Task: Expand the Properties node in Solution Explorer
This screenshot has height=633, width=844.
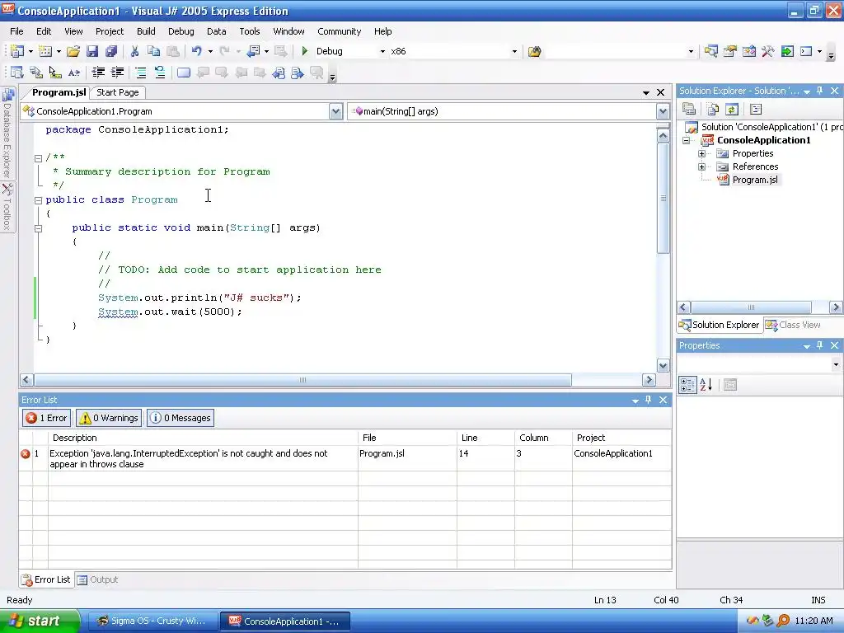Action: [702, 153]
